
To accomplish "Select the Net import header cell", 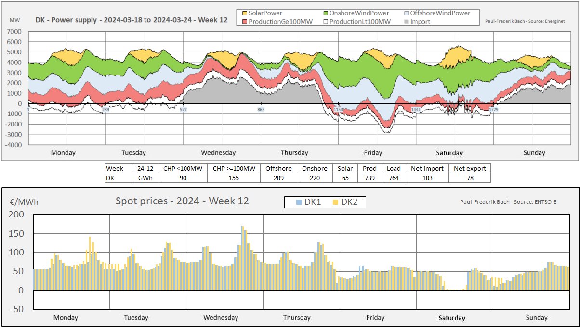I will pos(427,168).
